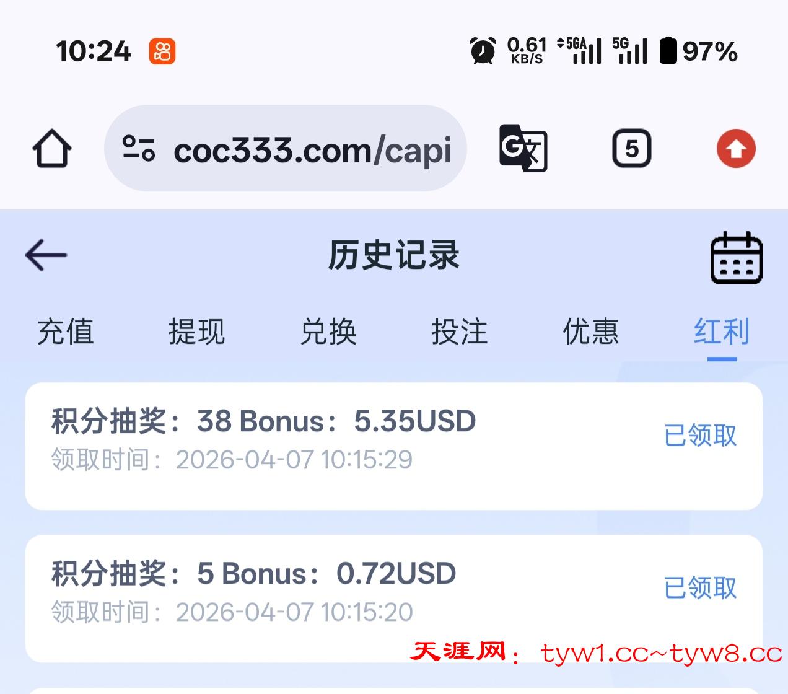Screen dimensions: 788x694
Task: Switch to the 优惠 tab
Action: tap(591, 332)
